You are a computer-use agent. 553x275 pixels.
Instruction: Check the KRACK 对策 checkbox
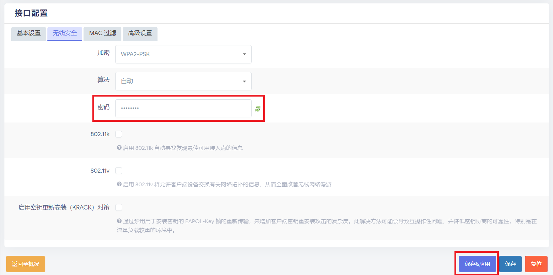(119, 207)
